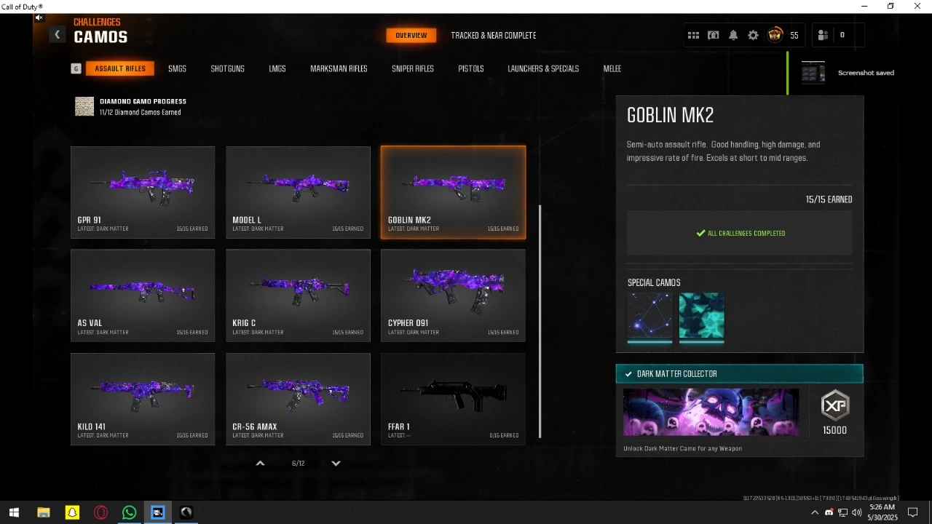
Task: Open the Windows action center
Action: point(913,512)
